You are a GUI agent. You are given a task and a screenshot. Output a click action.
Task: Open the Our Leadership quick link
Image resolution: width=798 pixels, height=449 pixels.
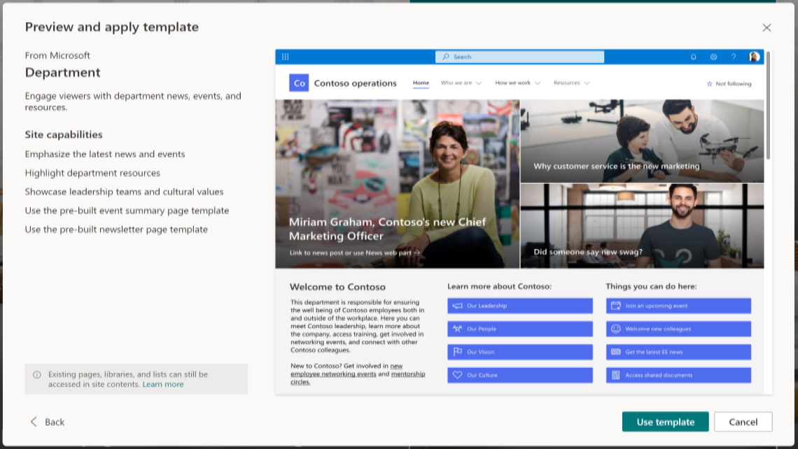[519, 306]
